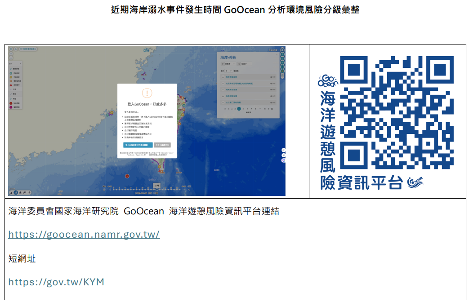
Task: Zoom in with the map's plus button
Action: (11, 54)
